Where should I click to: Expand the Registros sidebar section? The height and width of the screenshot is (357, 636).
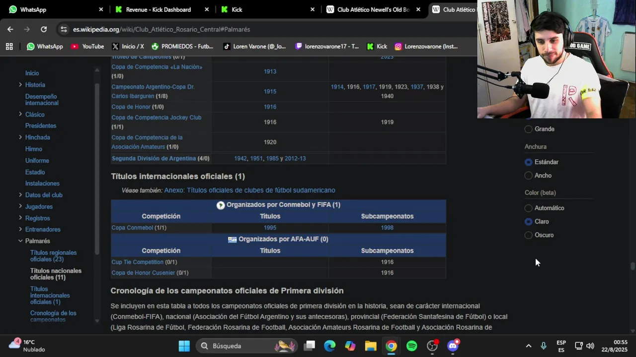point(20,218)
